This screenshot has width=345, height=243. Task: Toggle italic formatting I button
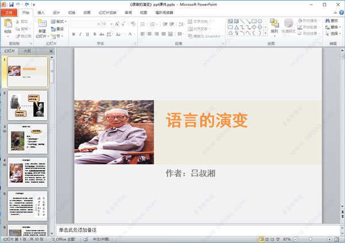point(80,34)
